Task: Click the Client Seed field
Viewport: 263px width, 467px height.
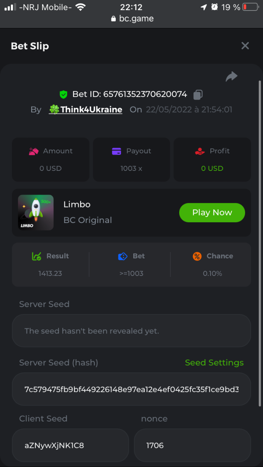Action: click(x=70, y=445)
